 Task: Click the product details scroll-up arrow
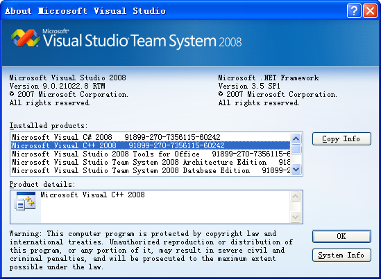(296, 197)
